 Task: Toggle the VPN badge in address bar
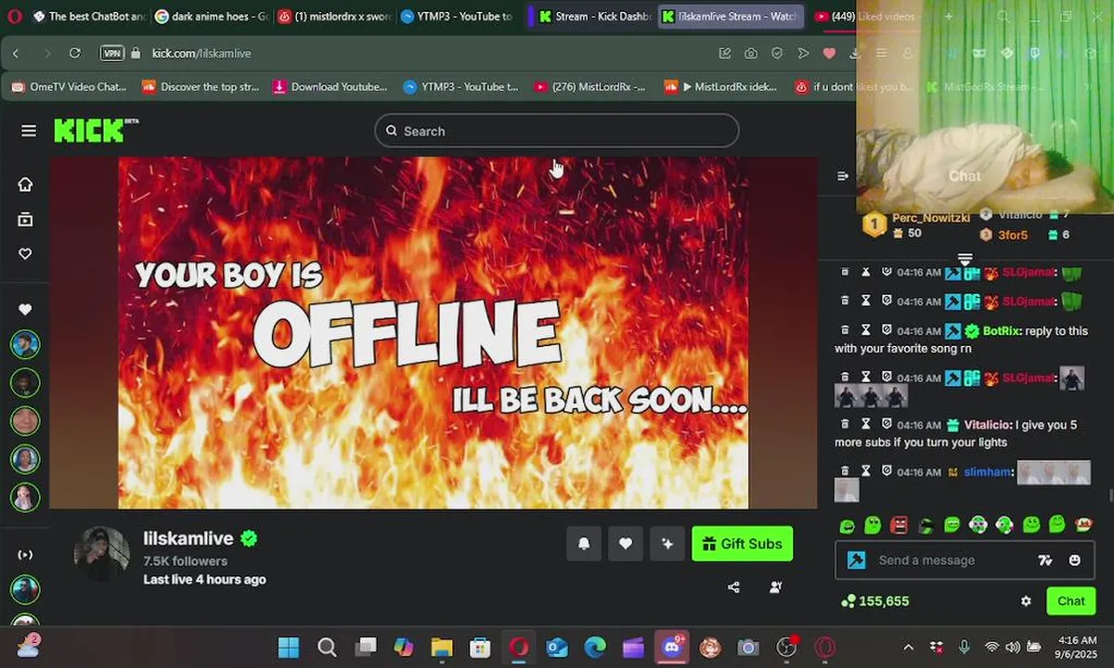[111, 53]
